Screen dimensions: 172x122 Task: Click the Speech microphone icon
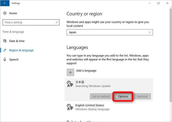click(x=5, y=59)
